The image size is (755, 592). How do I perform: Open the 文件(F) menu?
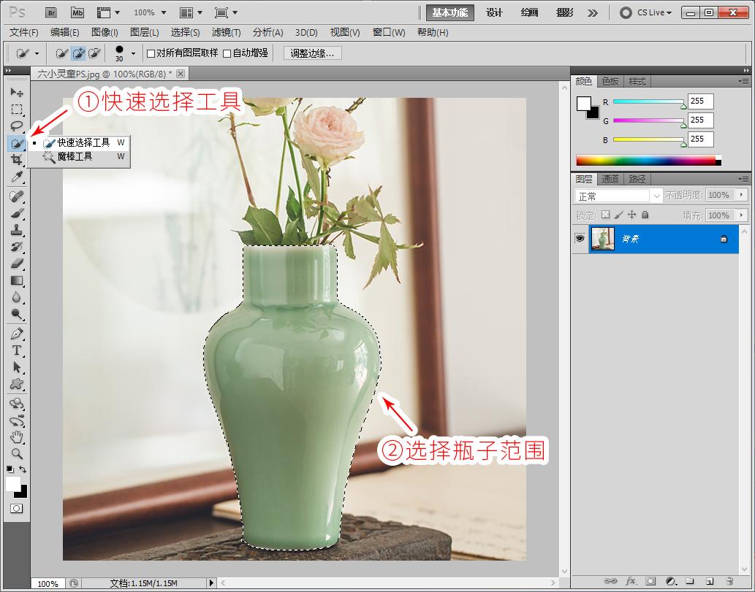(x=24, y=32)
